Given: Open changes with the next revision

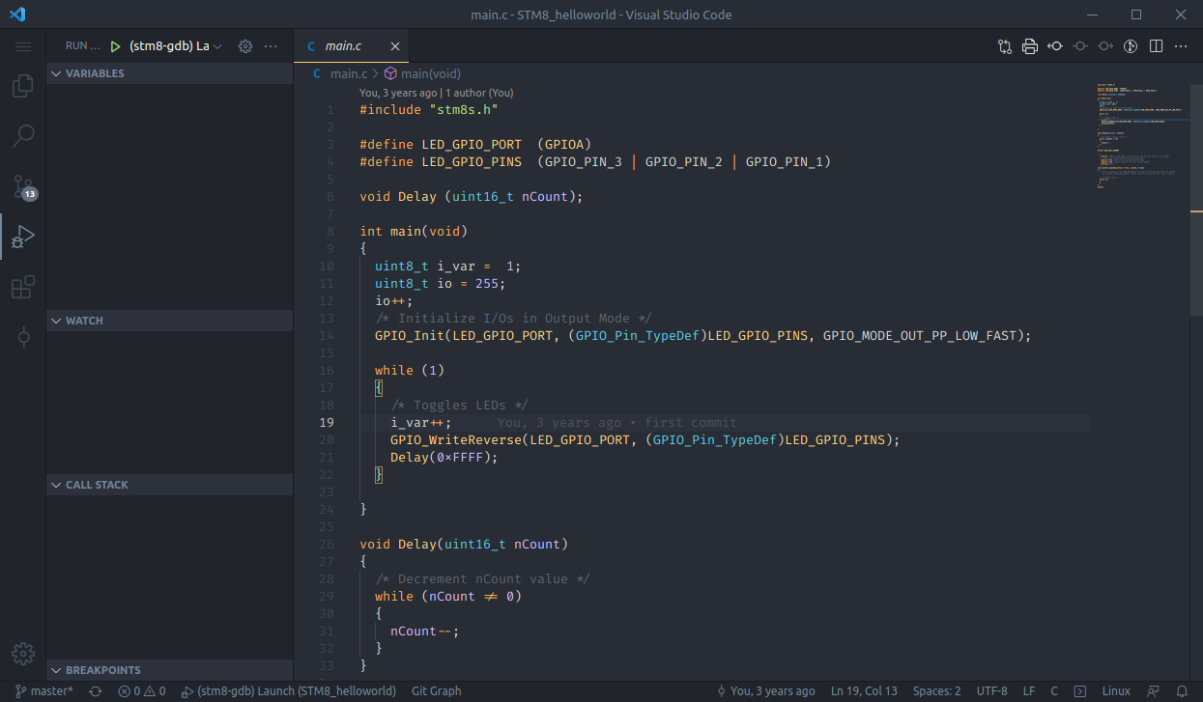Looking at the screenshot, I should click(1105, 46).
